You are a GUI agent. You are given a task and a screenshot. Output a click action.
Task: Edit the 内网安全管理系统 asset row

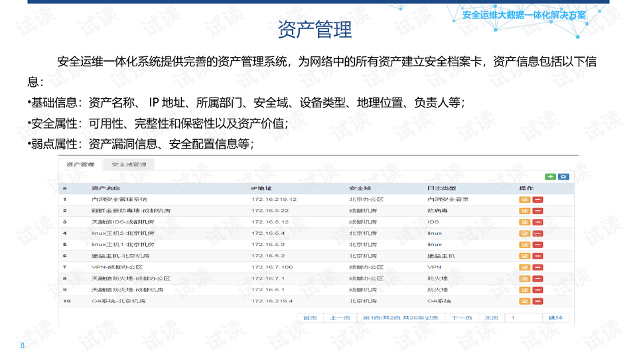(x=524, y=200)
